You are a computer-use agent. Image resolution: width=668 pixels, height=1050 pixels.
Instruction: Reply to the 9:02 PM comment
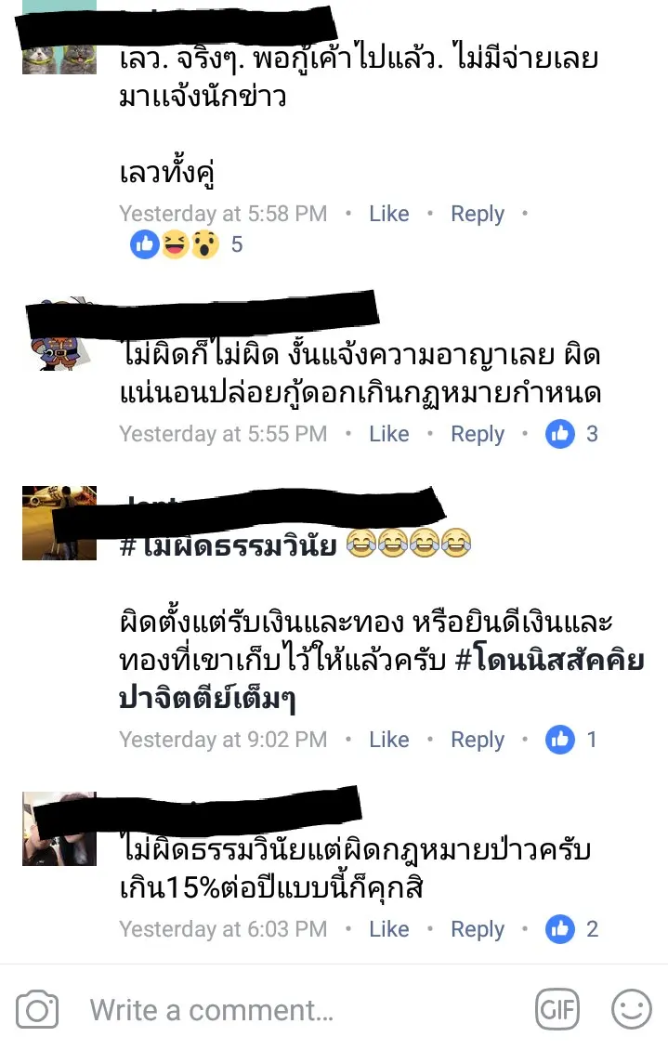pyautogui.click(x=478, y=740)
